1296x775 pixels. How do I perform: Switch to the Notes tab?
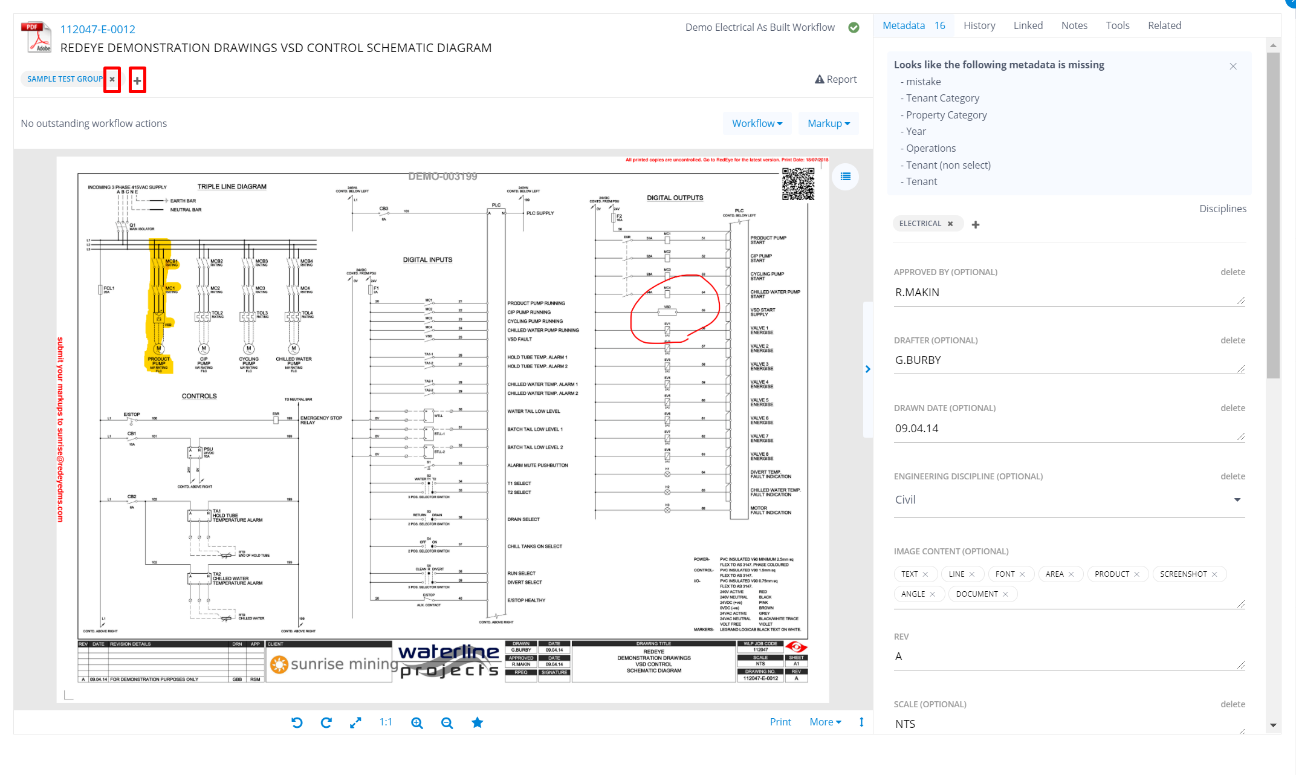coord(1074,25)
